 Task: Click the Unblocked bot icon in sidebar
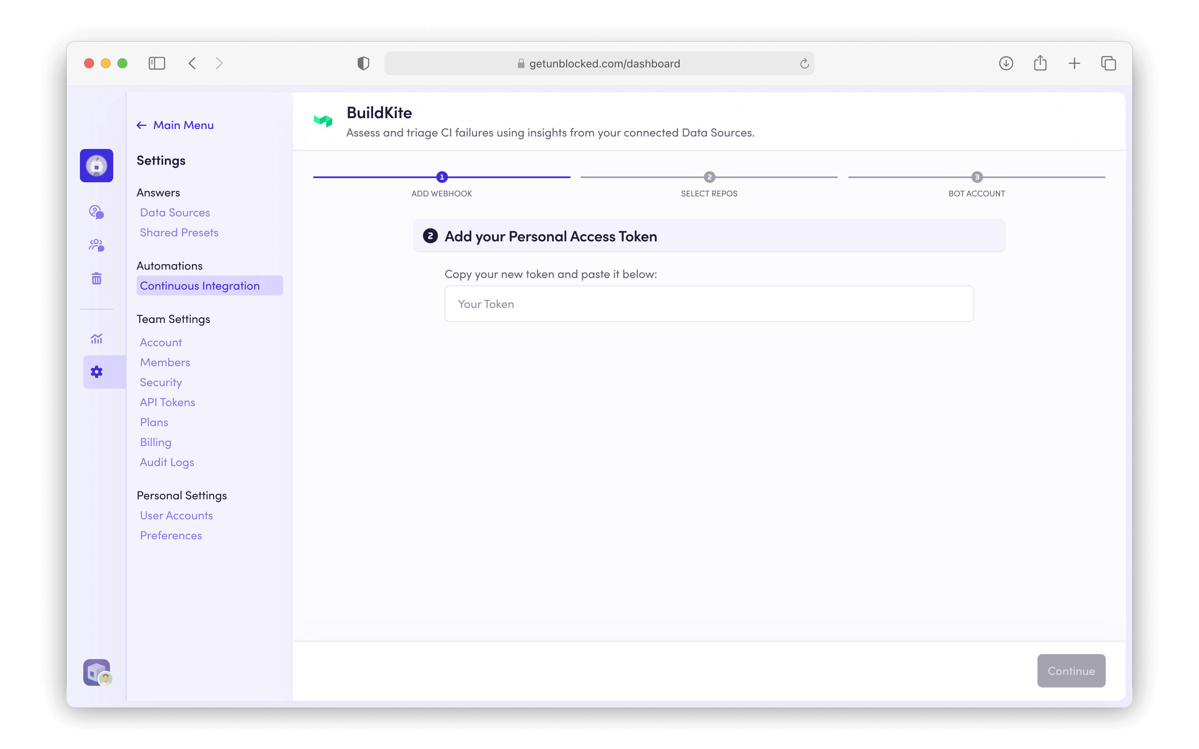[97, 166]
